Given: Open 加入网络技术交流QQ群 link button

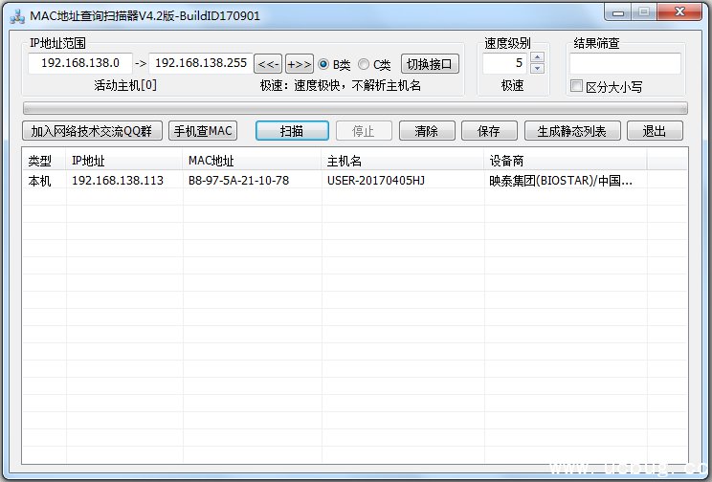Looking at the screenshot, I should point(93,131).
